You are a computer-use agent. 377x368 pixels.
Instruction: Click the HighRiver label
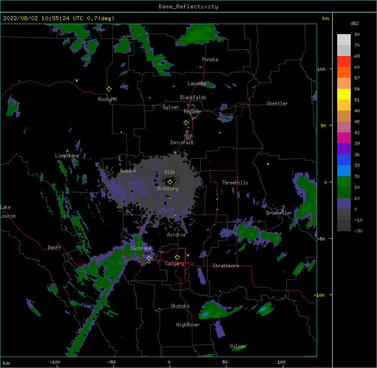tap(188, 325)
